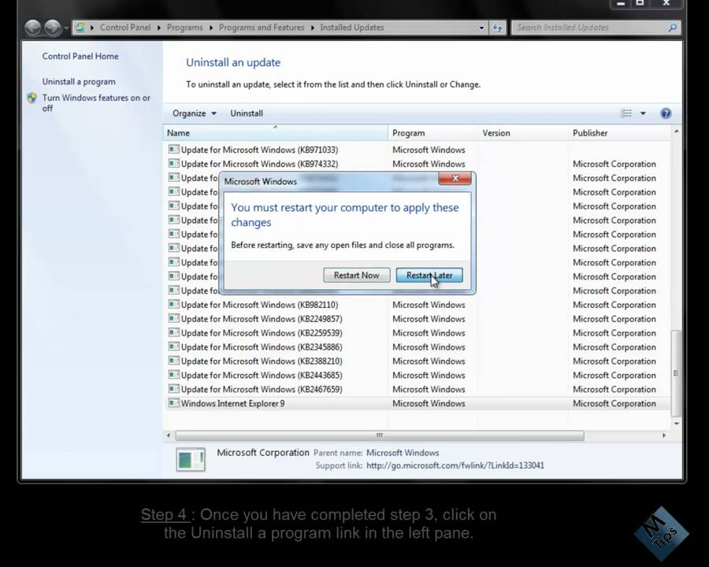Click the change view icon
Image resolution: width=709 pixels, height=567 pixels.
click(626, 113)
